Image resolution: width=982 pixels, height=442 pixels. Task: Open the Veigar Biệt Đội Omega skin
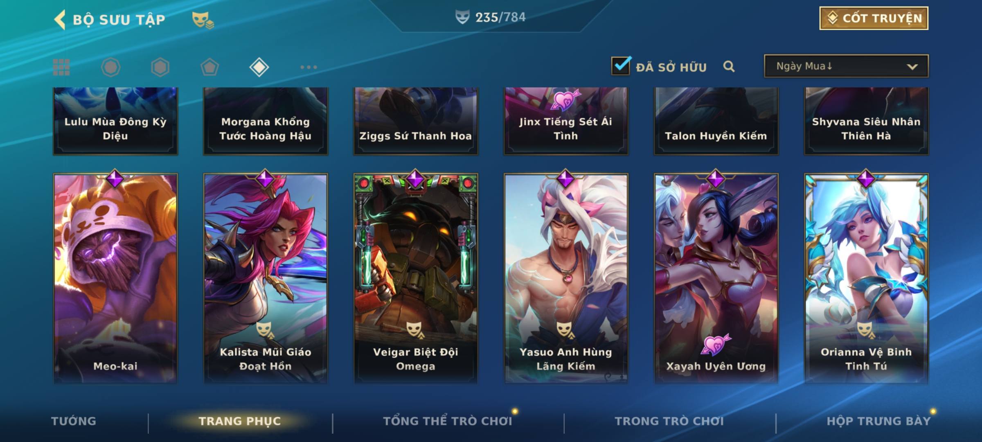(x=416, y=278)
